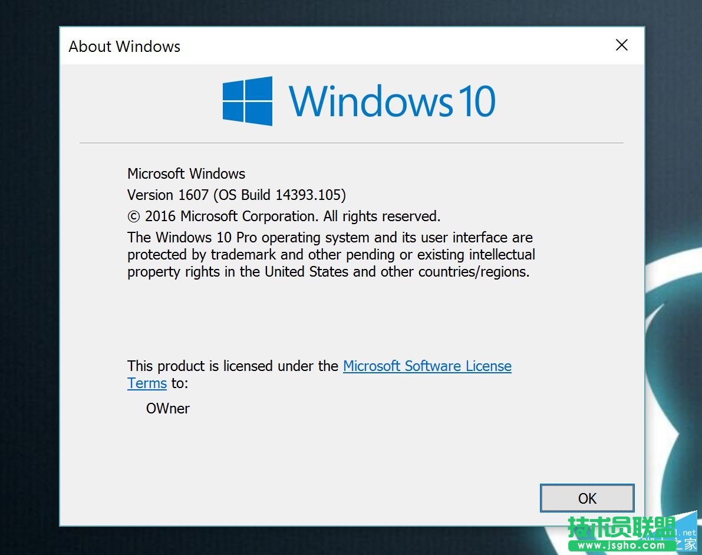The height and width of the screenshot is (555, 702).
Task: Click the 2016 Microsoft copyright line
Action: coord(284,216)
